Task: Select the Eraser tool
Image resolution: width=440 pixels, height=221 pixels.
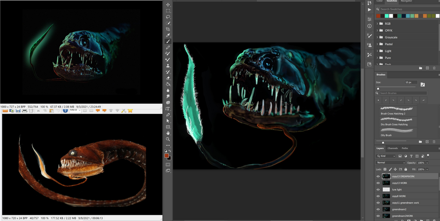Action: click(168, 78)
